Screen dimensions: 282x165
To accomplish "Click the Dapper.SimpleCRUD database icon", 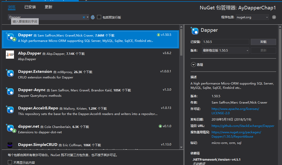I will pyautogui.click(x=10, y=145).
